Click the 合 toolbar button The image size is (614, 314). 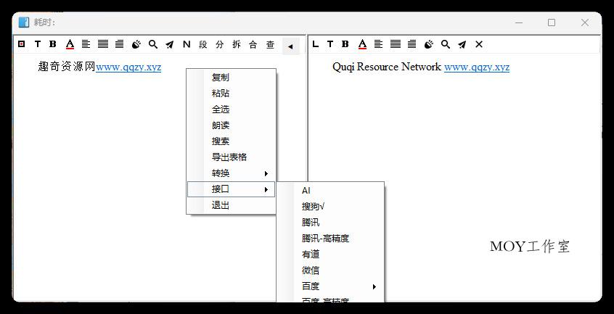(253, 44)
